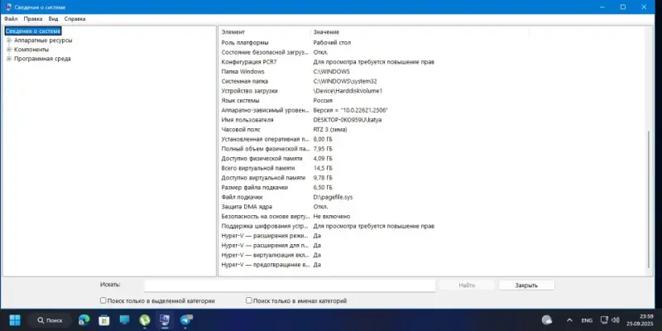The width and height of the screenshot is (662, 331).
Task: Open Telegram from the taskbar
Action: pos(185,319)
